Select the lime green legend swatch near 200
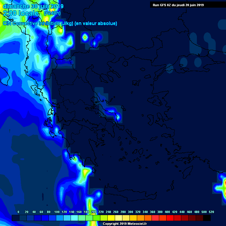Viewport: 226px width, 226px height. coord(97,218)
